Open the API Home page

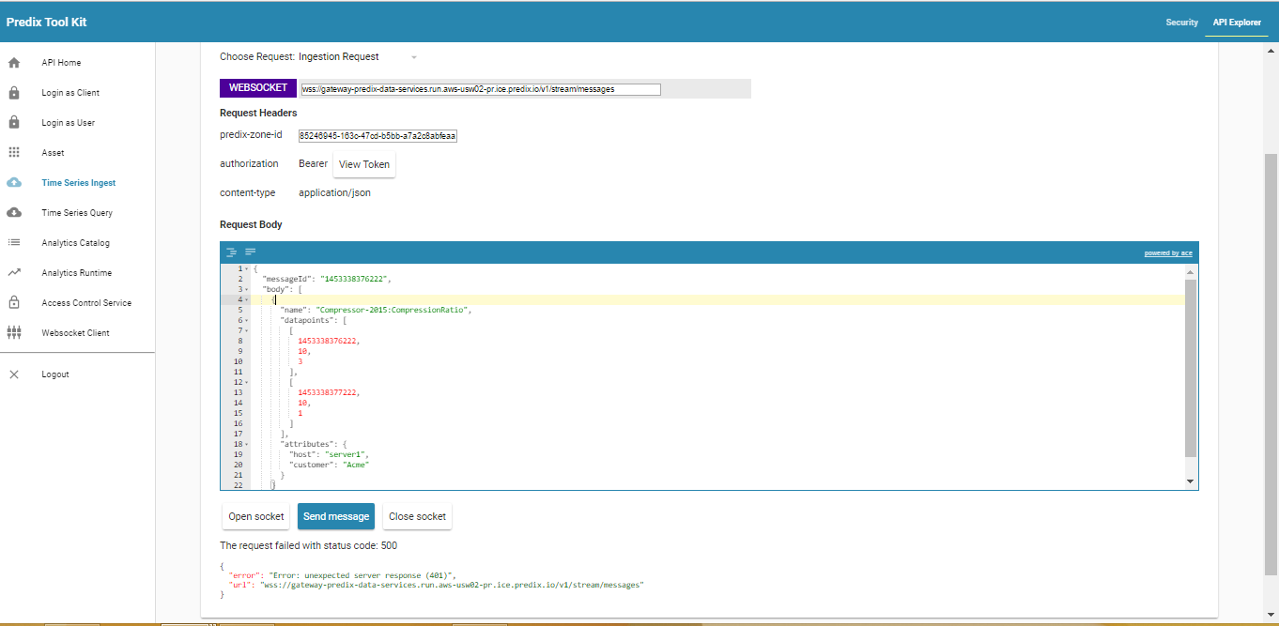(x=61, y=63)
